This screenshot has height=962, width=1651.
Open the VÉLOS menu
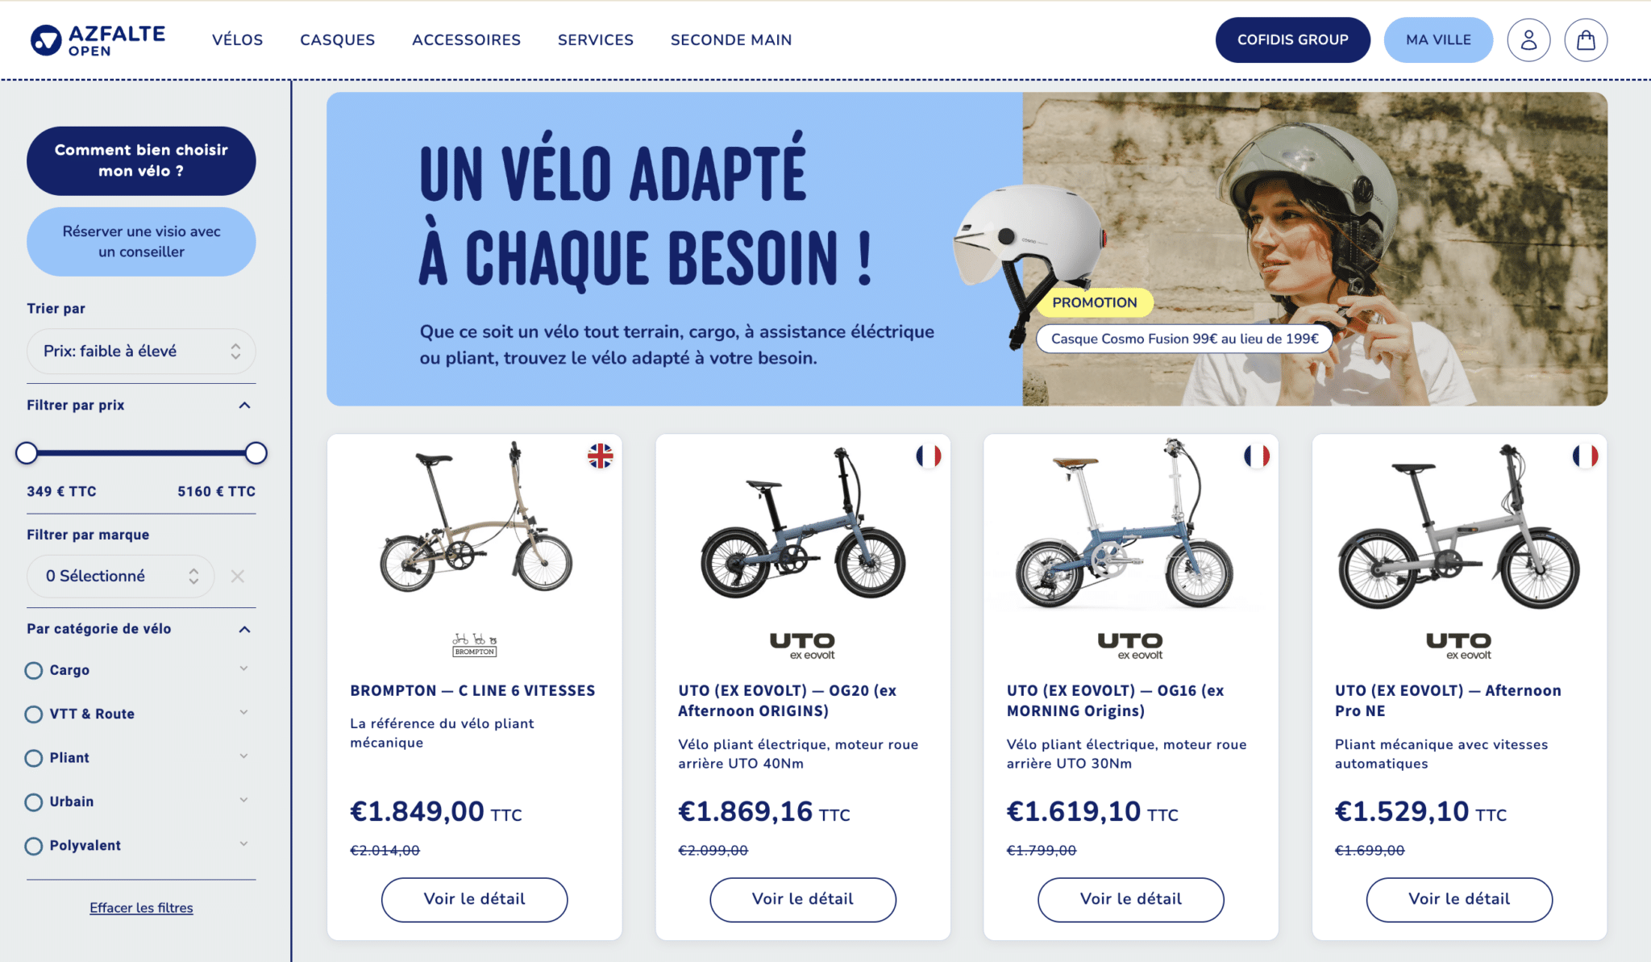[x=237, y=40]
